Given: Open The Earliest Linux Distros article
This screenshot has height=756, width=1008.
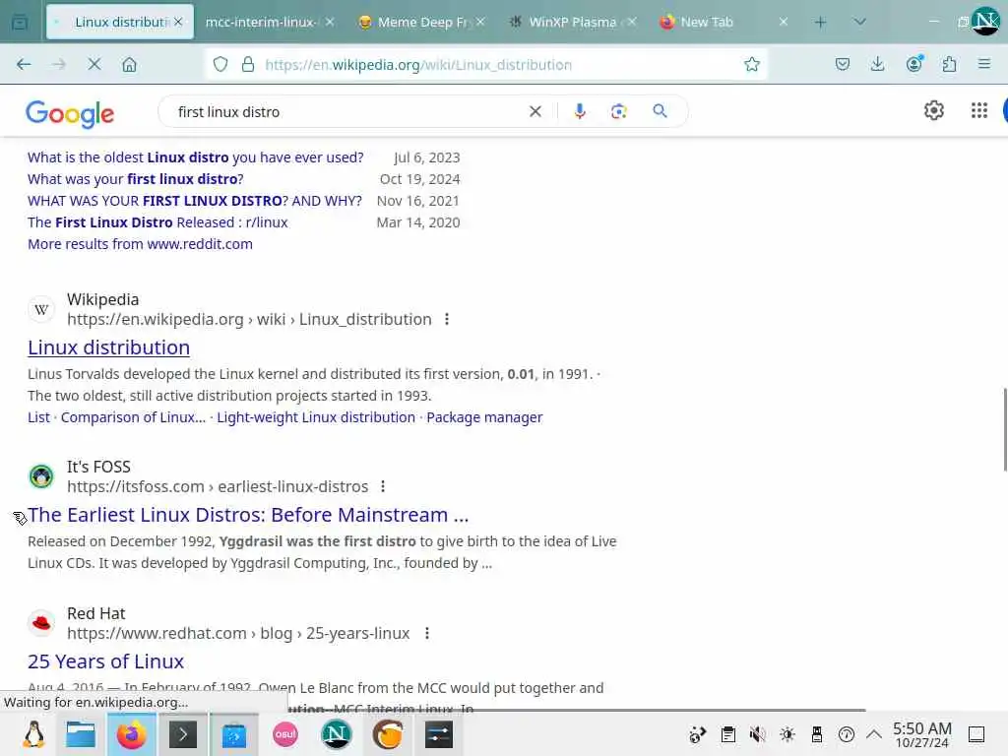Looking at the screenshot, I should tap(248, 514).
